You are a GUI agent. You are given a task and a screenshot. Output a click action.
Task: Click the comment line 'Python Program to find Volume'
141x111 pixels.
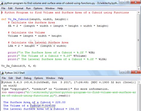coord(65,12)
